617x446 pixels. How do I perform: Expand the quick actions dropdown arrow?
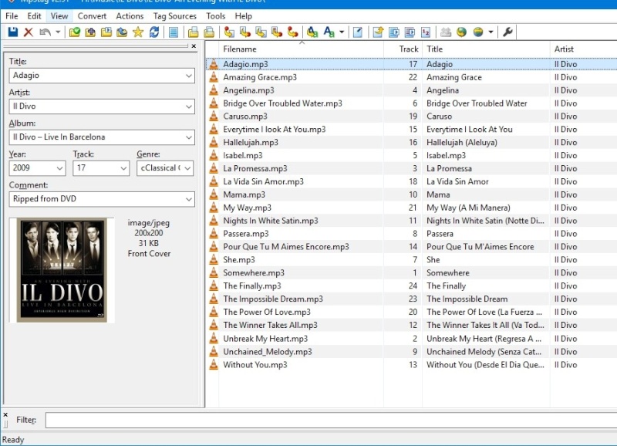click(342, 32)
